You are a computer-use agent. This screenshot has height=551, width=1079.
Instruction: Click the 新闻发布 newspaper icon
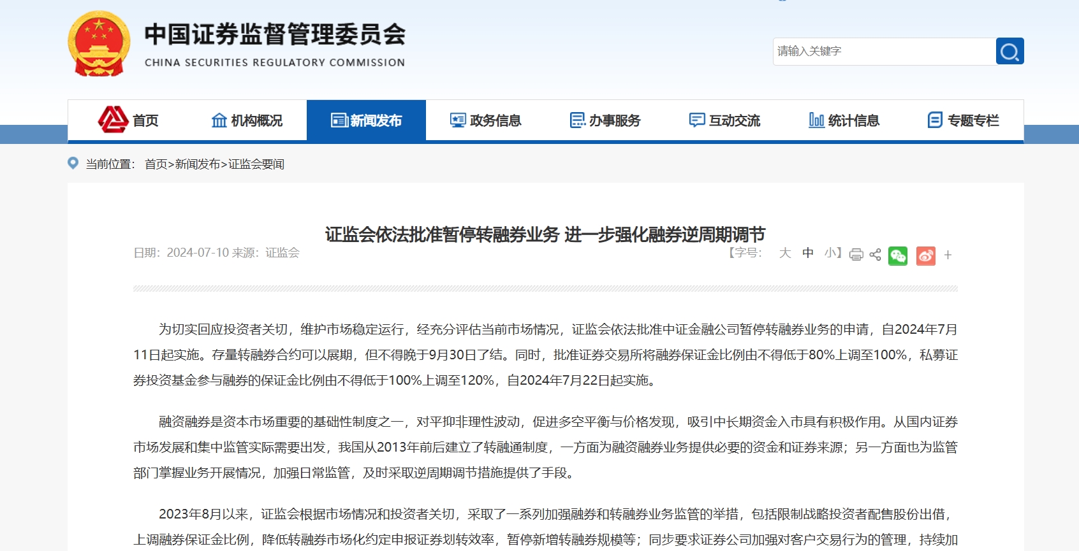point(339,120)
